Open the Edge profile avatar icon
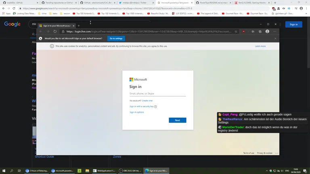 pyautogui.click(x=267, y=31)
